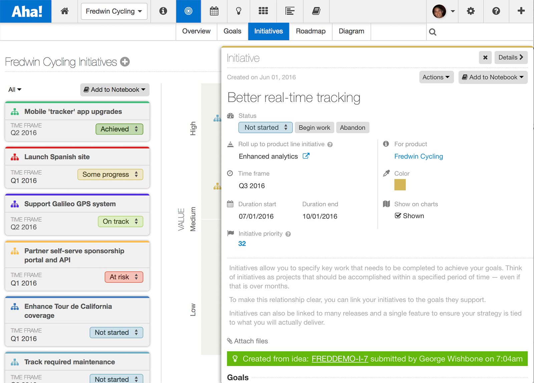534x383 pixels.
Task: Click the plus add-new icon in navbar
Action: click(x=521, y=11)
